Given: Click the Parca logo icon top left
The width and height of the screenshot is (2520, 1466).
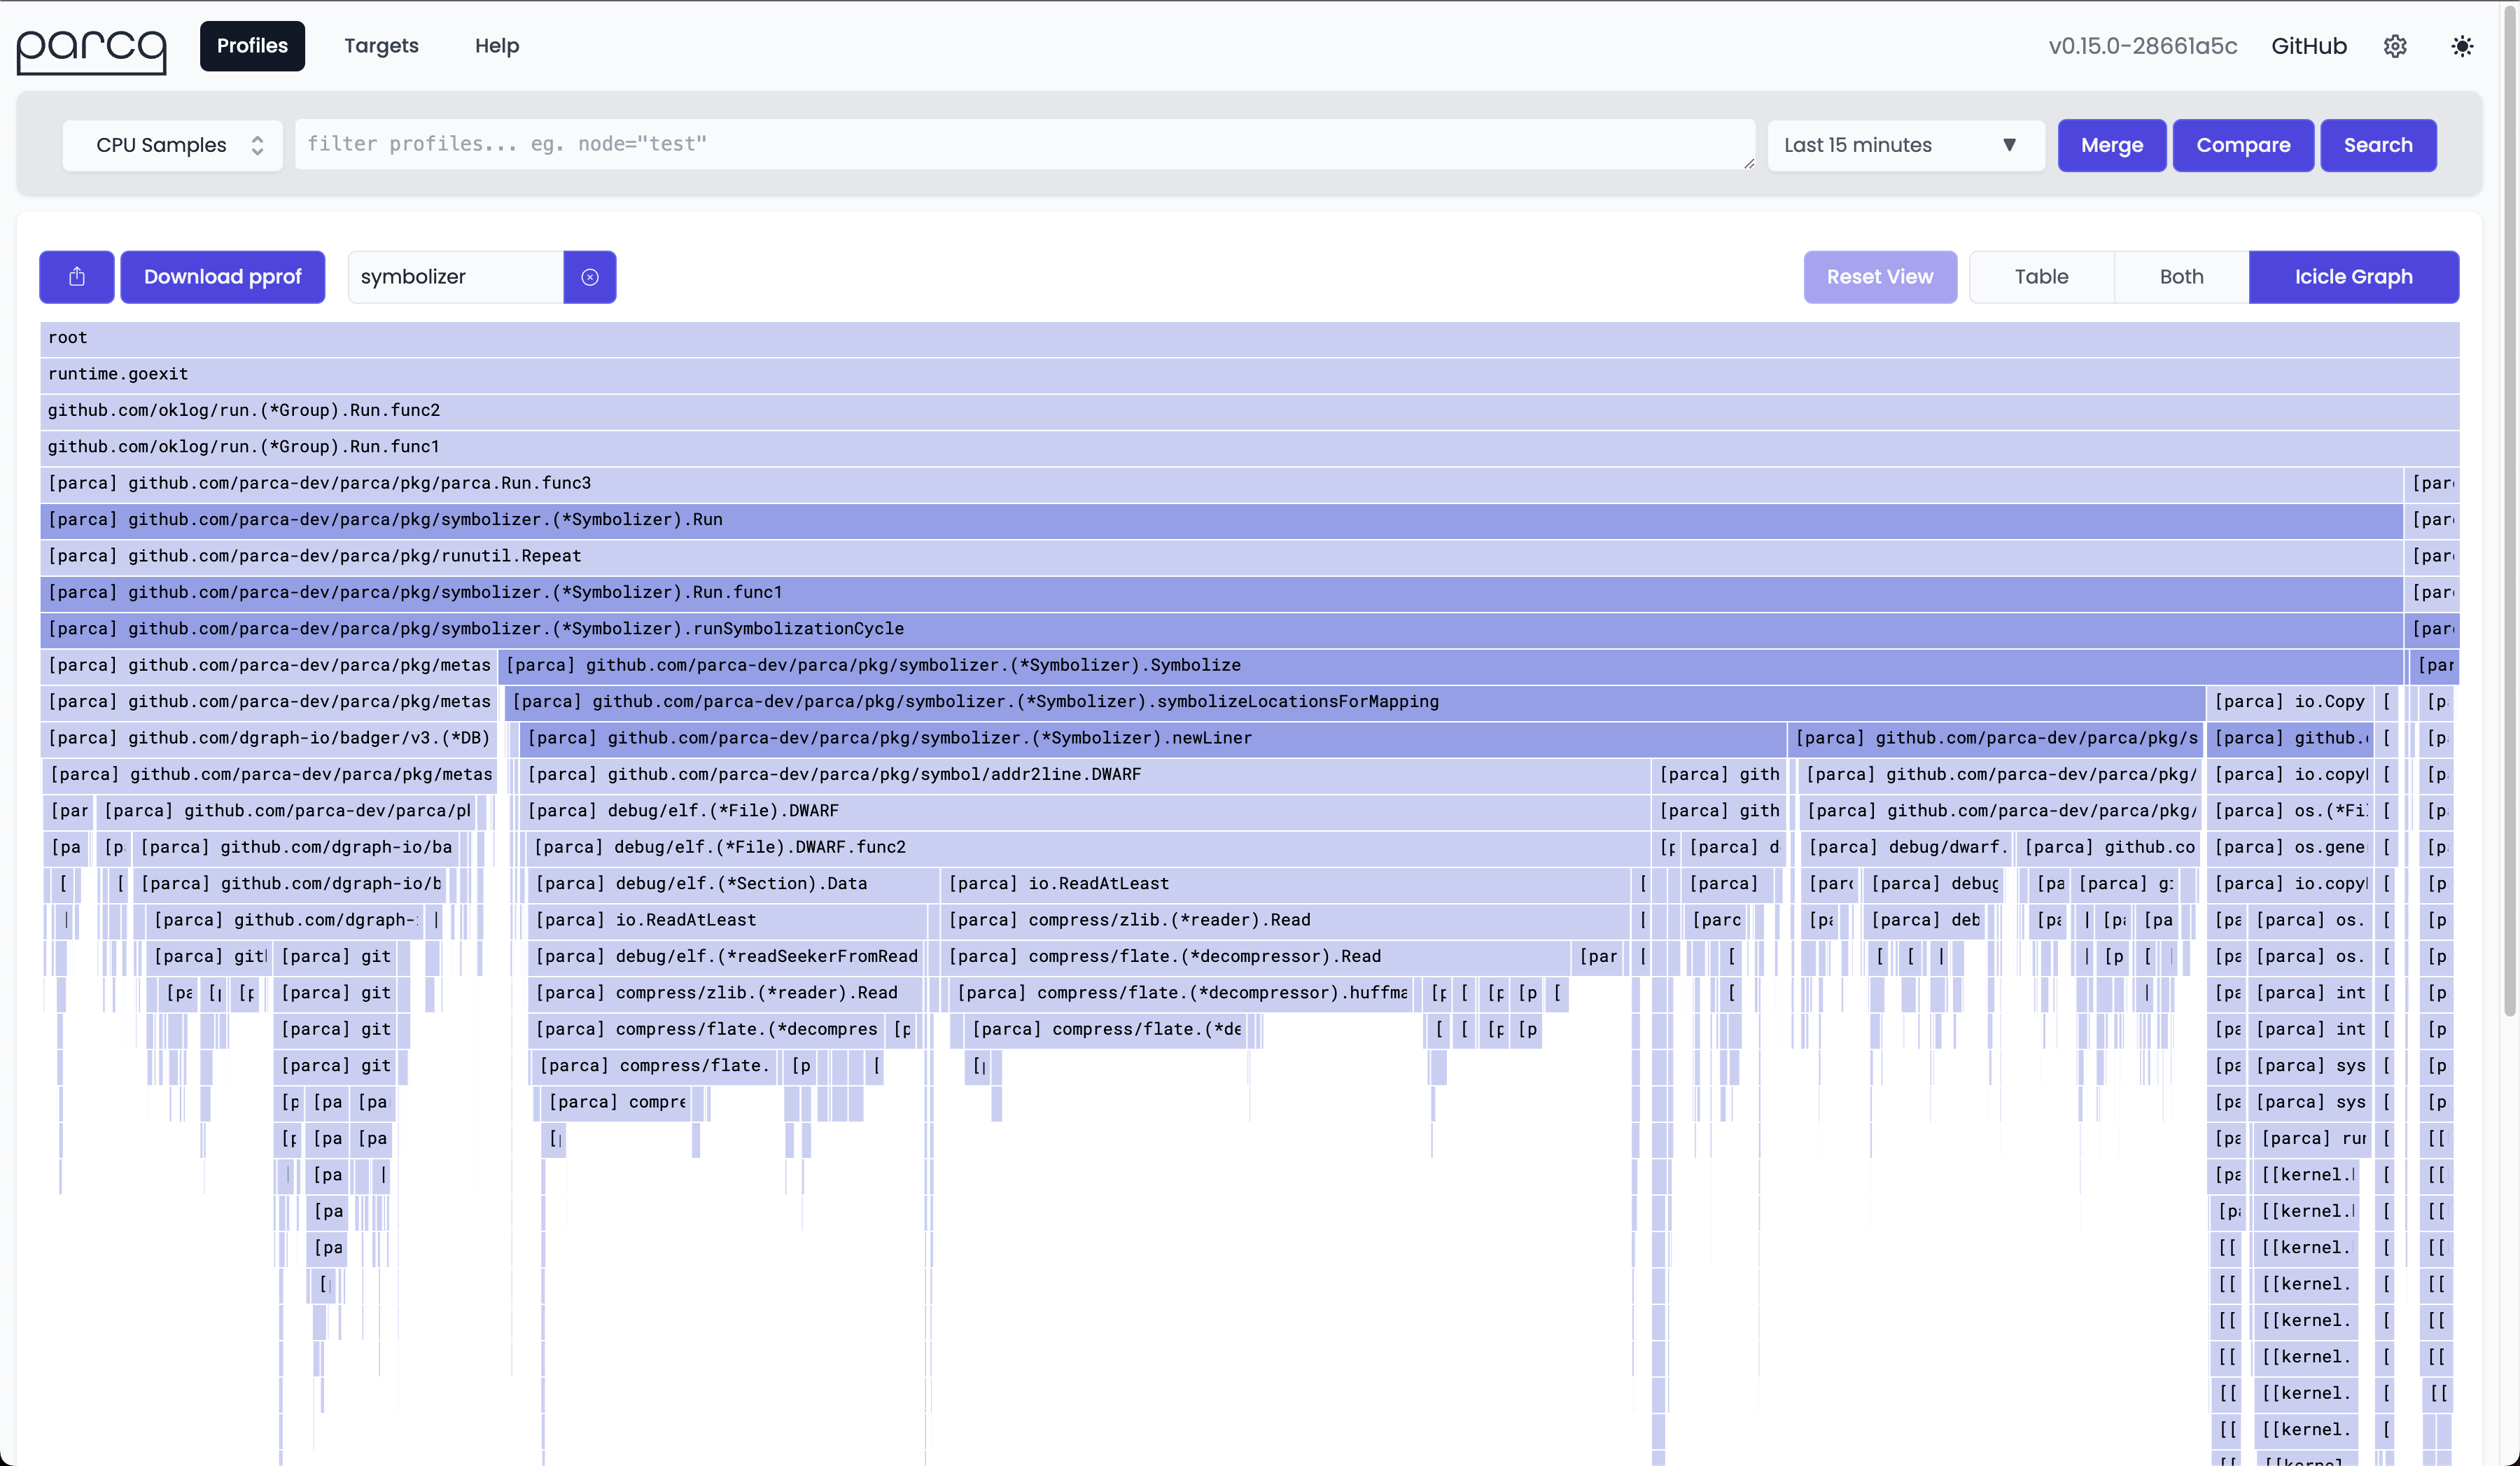Looking at the screenshot, I should [x=92, y=46].
